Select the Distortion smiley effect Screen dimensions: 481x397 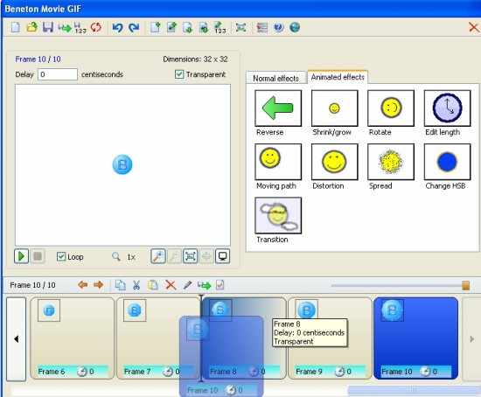coord(334,162)
